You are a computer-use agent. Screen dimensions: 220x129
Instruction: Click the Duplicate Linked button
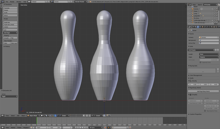11,24
